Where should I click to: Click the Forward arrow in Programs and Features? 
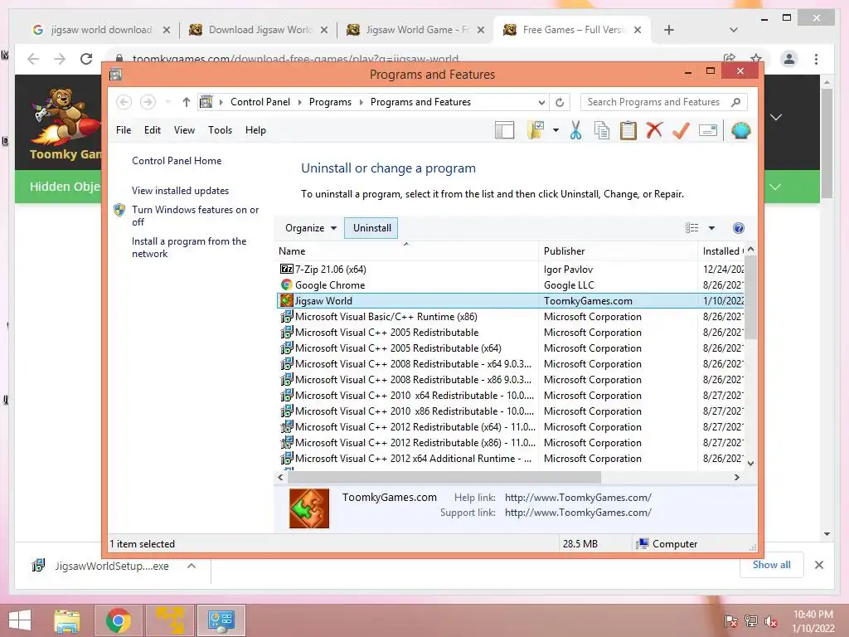pyautogui.click(x=148, y=102)
